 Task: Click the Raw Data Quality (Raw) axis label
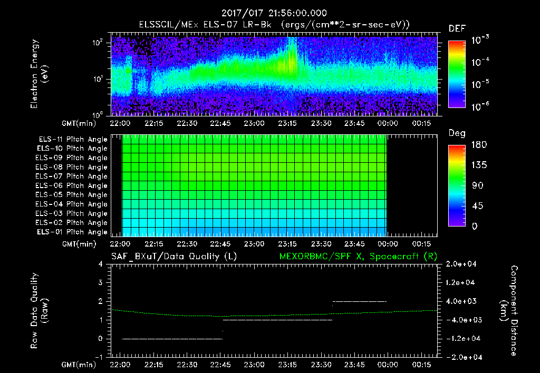coord(39,311)
